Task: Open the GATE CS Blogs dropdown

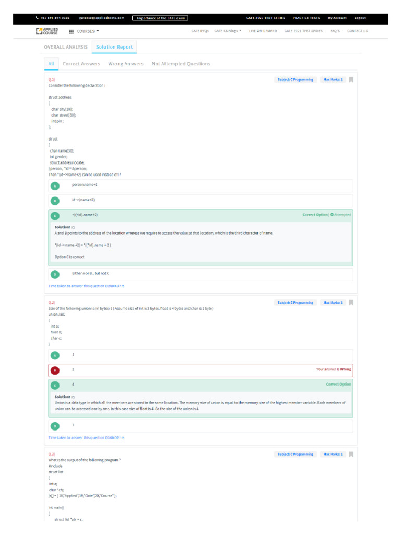Action: click(x=228, y=31)
